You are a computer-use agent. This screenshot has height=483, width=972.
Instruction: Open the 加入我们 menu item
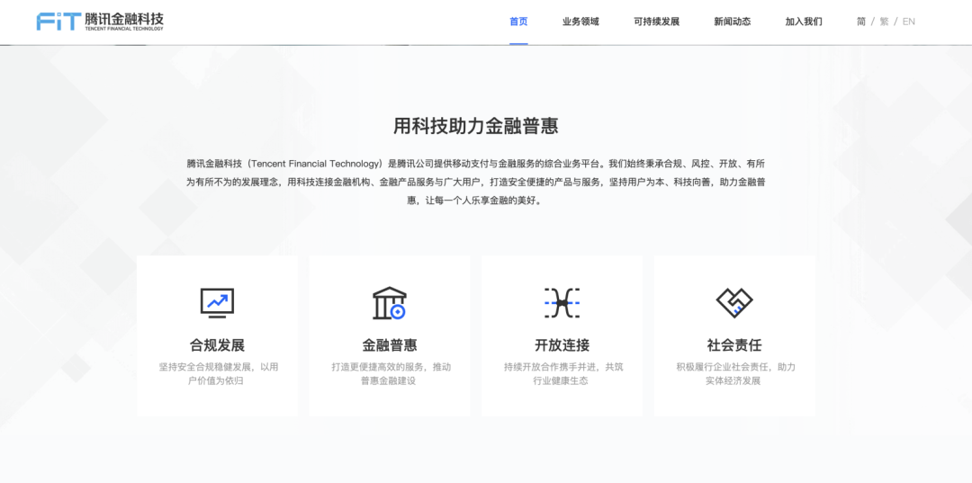coord(804,22)
